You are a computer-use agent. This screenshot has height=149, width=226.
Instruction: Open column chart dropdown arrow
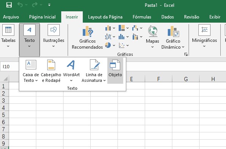point(114,28)
